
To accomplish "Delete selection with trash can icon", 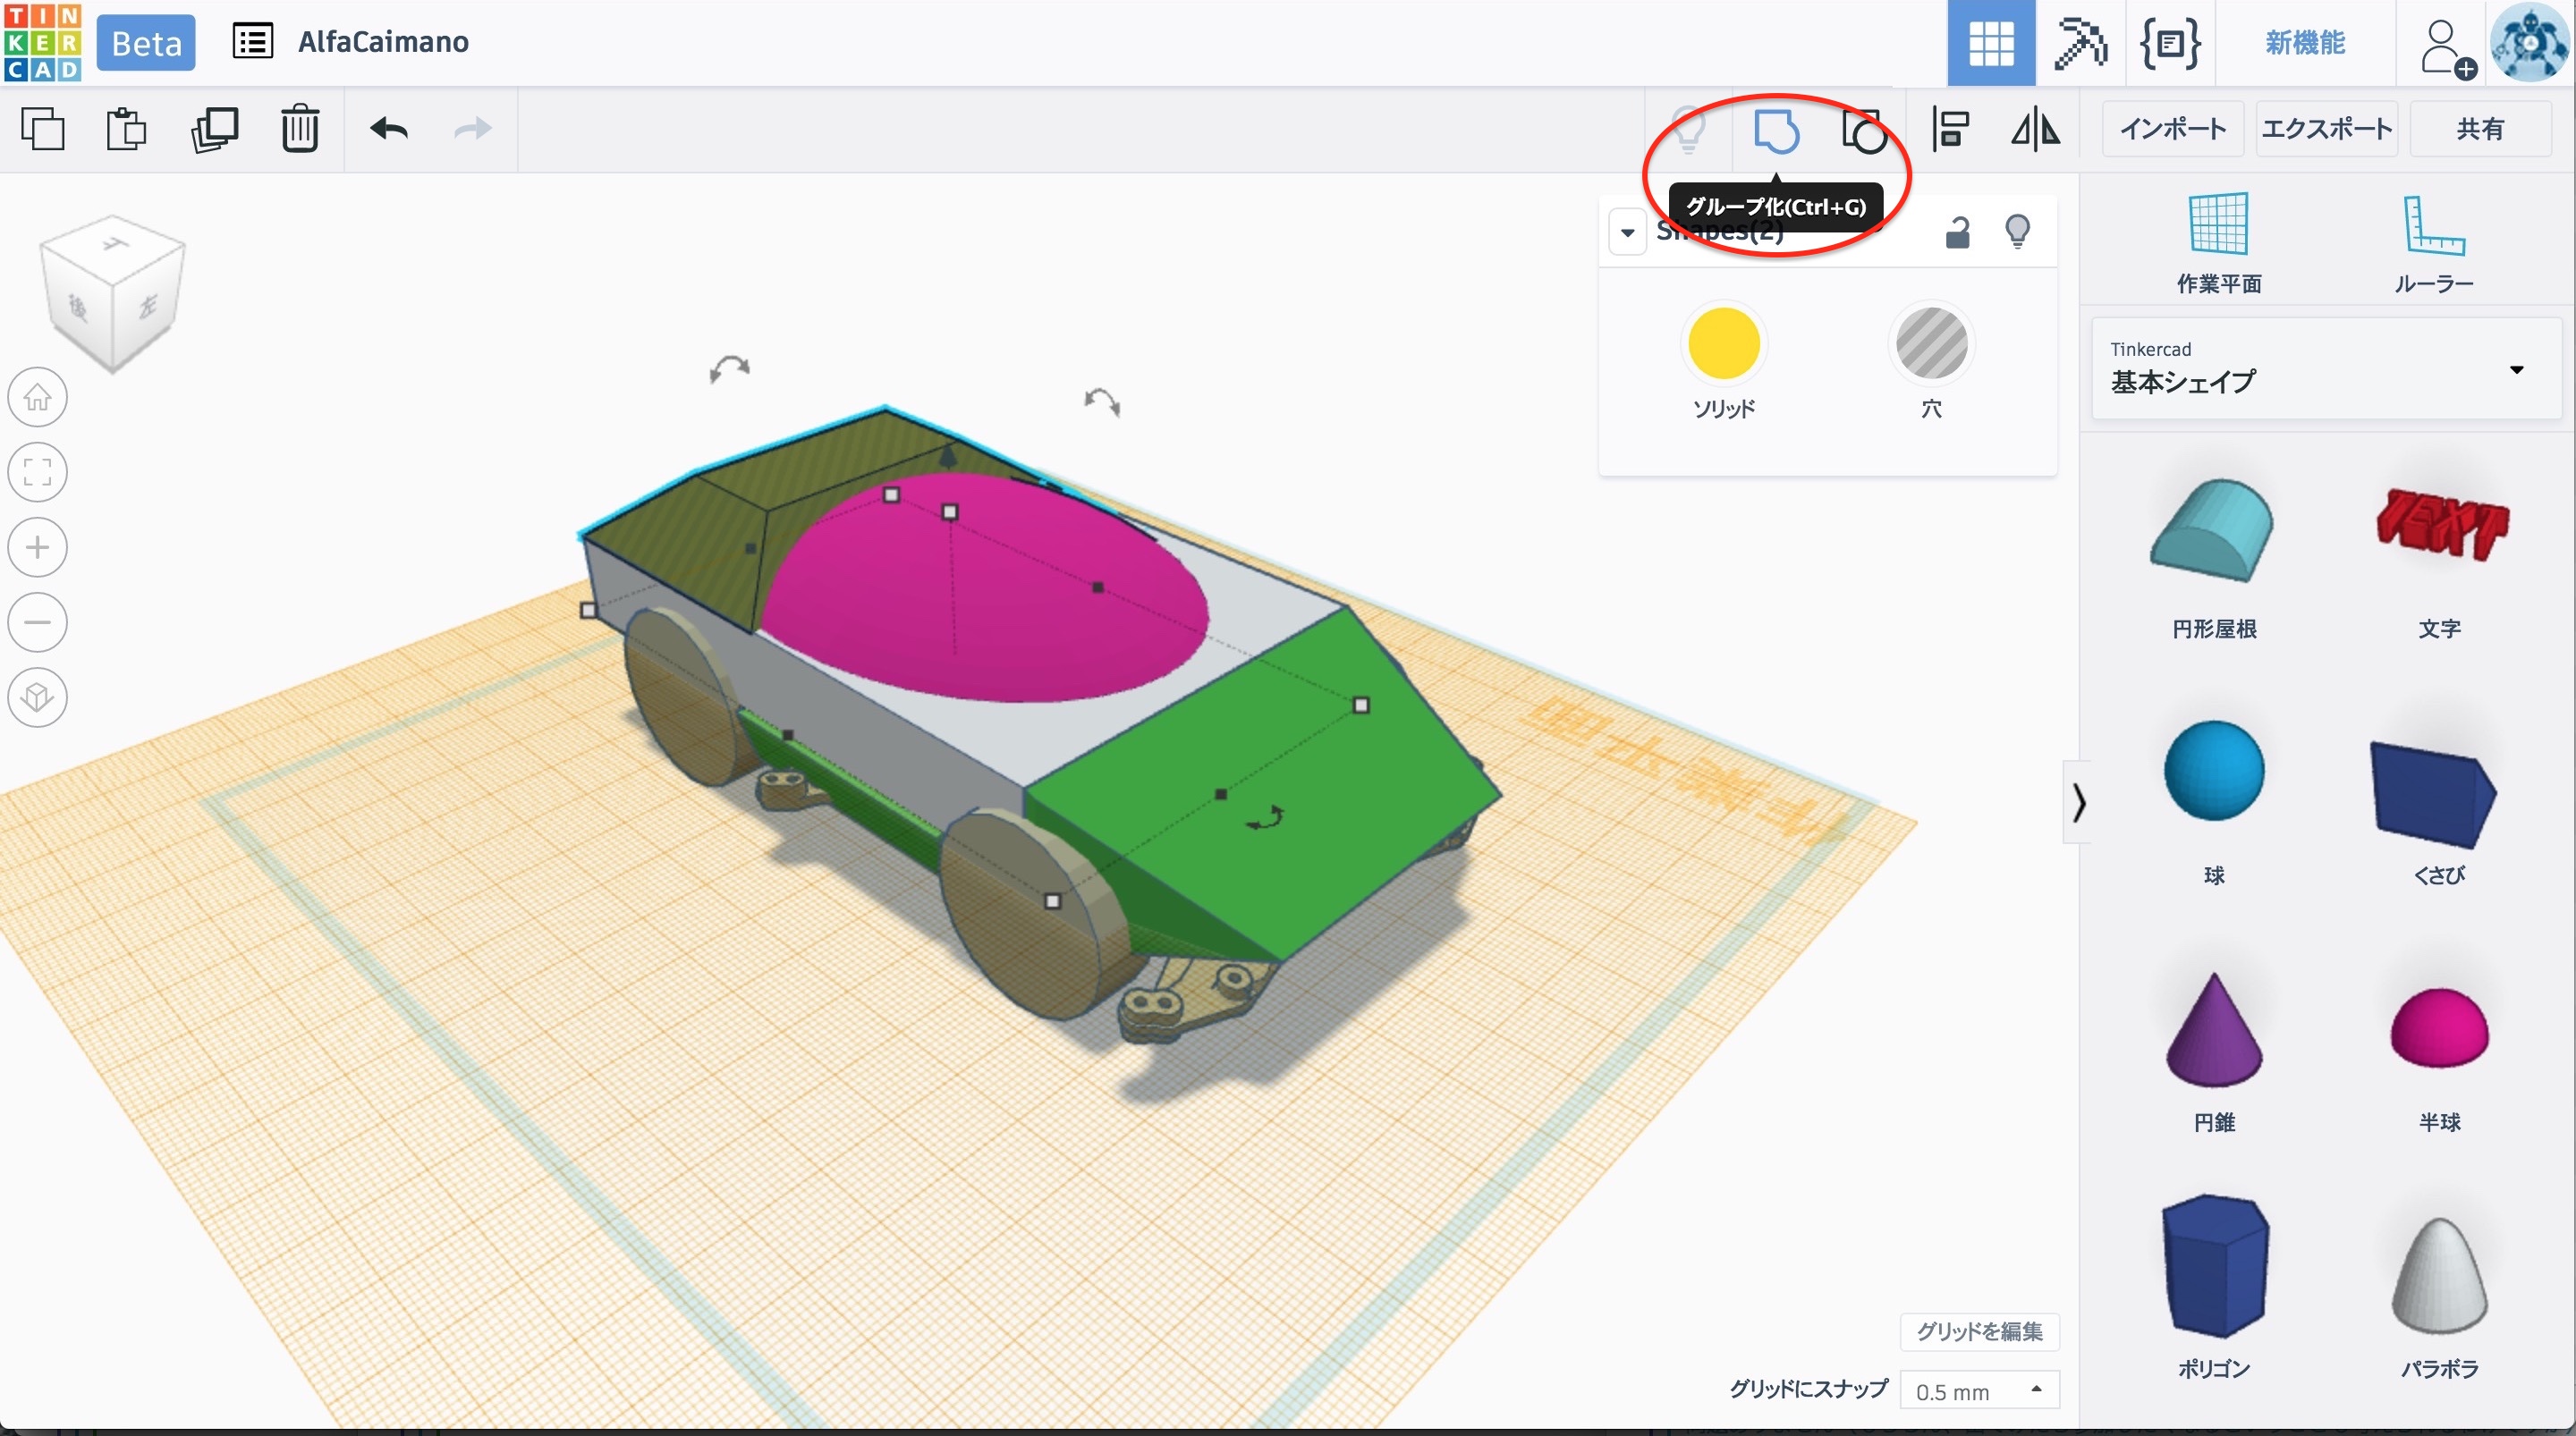I will click(299, 129).
